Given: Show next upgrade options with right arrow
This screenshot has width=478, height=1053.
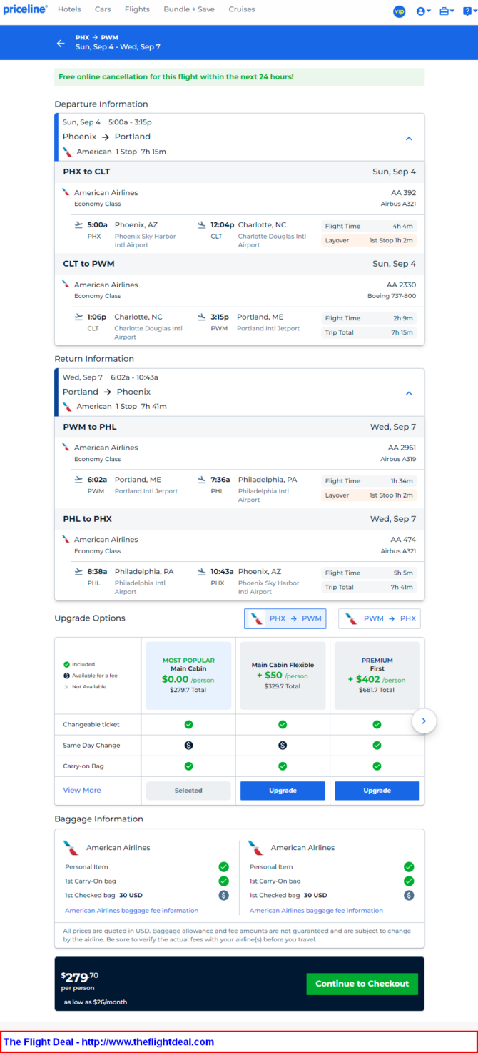Looking at the screenshot, I should pyautogui.click(x=424, y=721).
